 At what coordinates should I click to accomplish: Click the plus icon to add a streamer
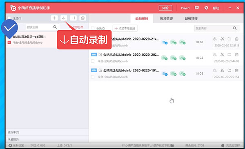click(54, 18)
